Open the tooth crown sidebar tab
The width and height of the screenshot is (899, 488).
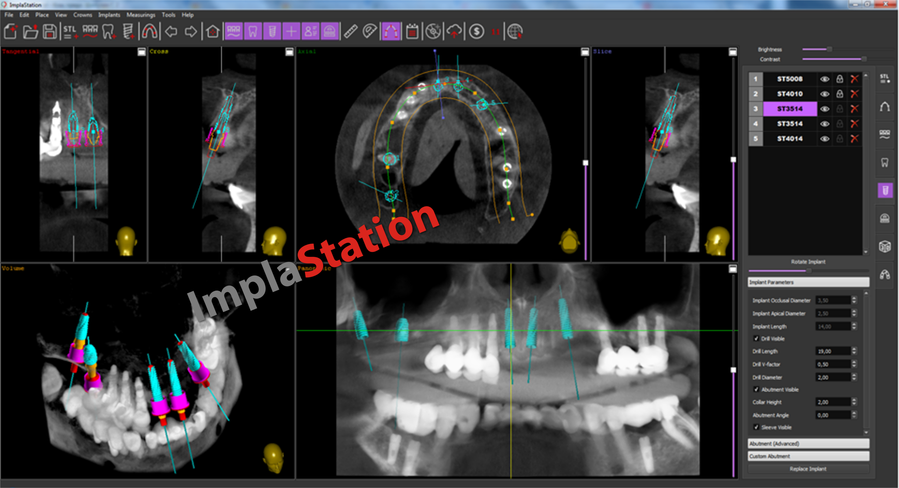(x=885, y=162)
